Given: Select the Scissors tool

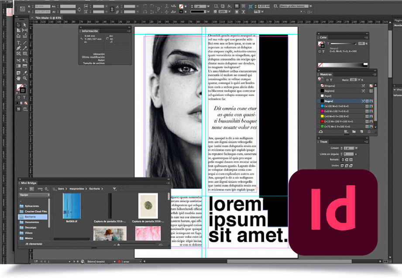Looking at the screenshot, I should point(19,60).
